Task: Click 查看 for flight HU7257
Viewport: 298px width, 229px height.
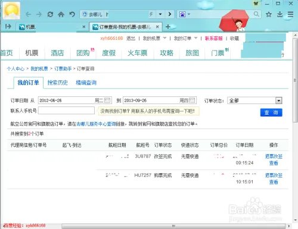Action: 274,182
